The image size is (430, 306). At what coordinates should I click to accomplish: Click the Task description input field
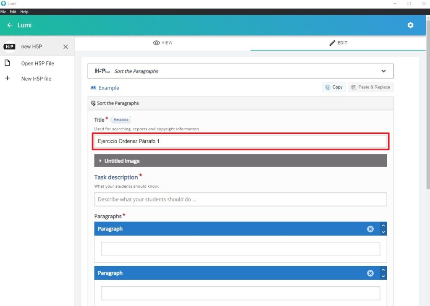(x=240, y=199)
